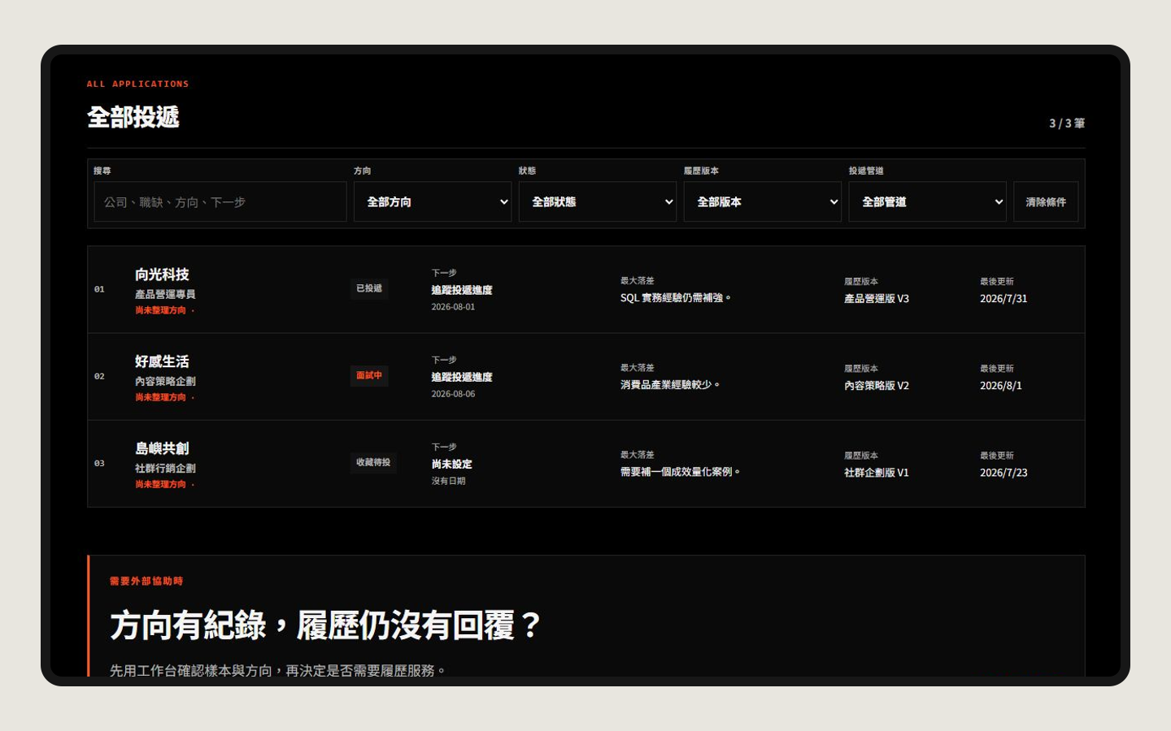Click the 已投遞 status badge
Viewport: 1171px width, 731px height.
(369, 288)
